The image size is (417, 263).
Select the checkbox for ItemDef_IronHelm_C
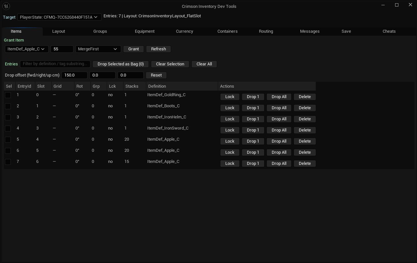[x=8, y=117]
